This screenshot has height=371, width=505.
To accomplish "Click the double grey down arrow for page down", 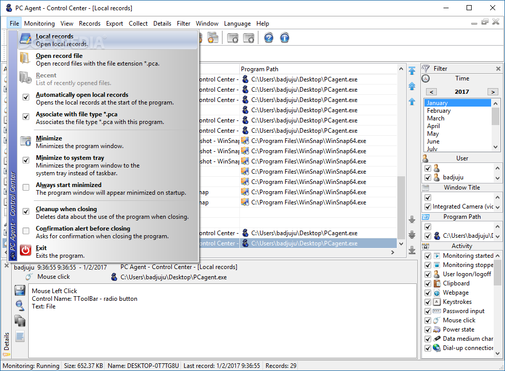I will pos(412,235).
